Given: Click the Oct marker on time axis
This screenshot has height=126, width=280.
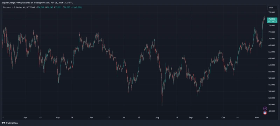Looking at the screenshot, I should point(223,118).
